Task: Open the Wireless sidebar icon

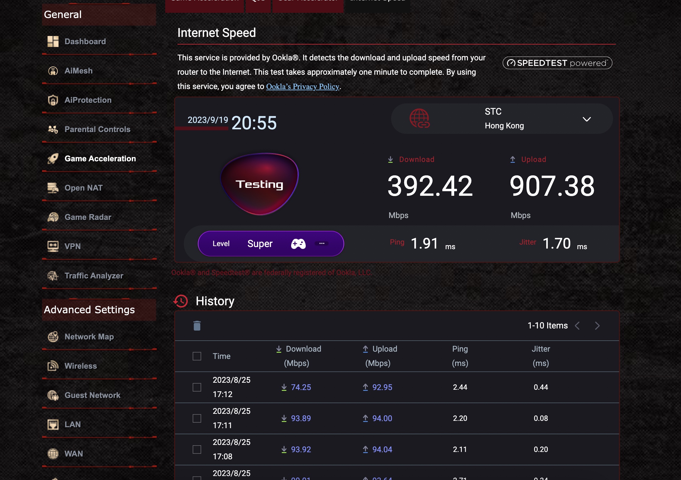Action: pyautogui.click(x=53, y=366)
